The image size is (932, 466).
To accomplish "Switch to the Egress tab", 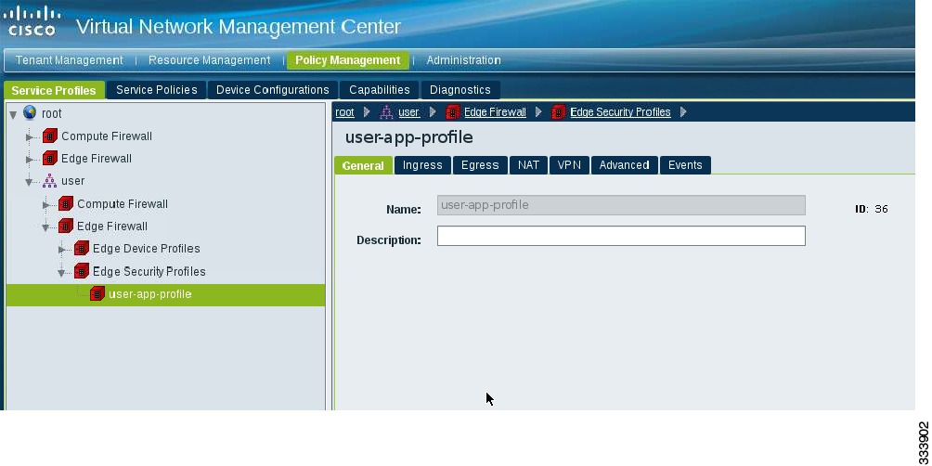I will coord(480,165).
